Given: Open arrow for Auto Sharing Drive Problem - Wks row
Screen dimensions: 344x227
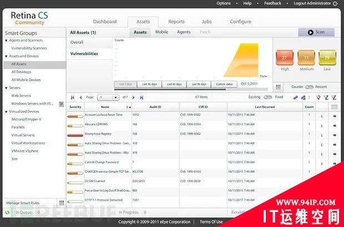Looking at the screenshot, I should pos(335,154).
